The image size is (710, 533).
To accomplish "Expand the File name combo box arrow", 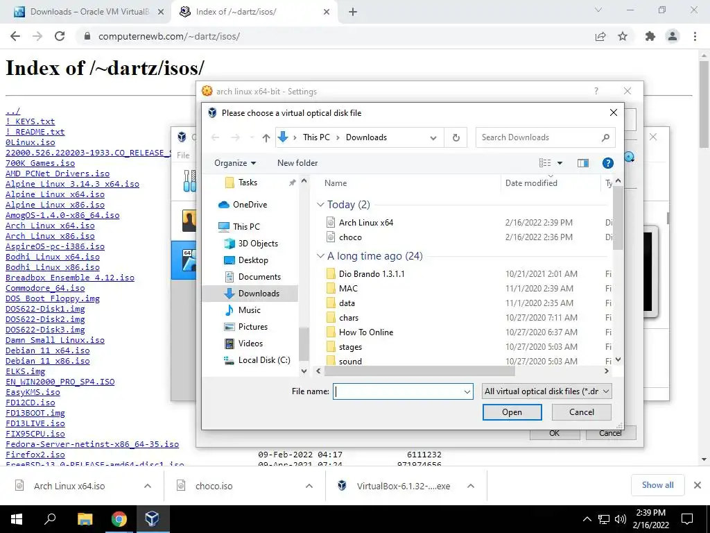I will click(467, 391).
